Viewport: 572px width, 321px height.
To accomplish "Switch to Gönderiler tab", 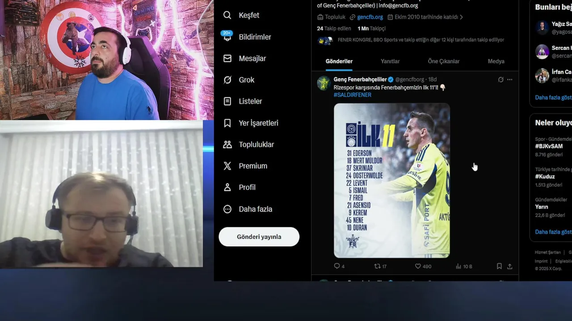I will pyautogui.click(x=339, y=61).
